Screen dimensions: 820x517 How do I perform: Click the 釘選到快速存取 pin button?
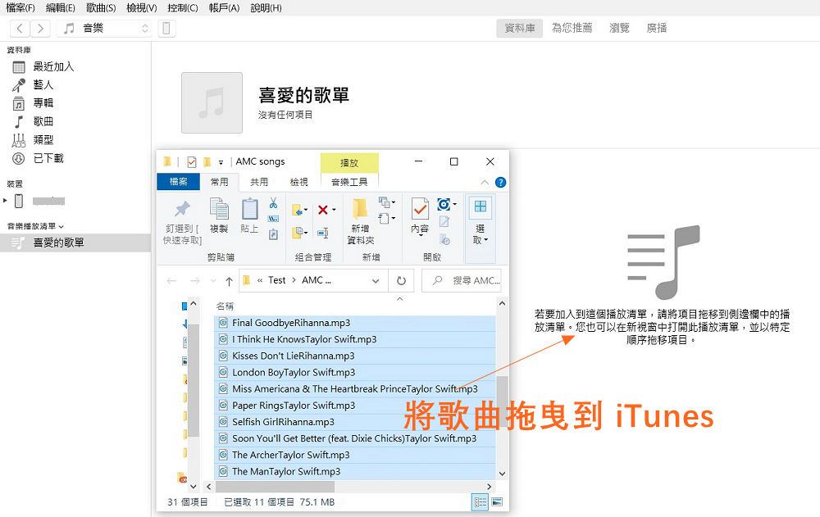(x=182, y=222)
